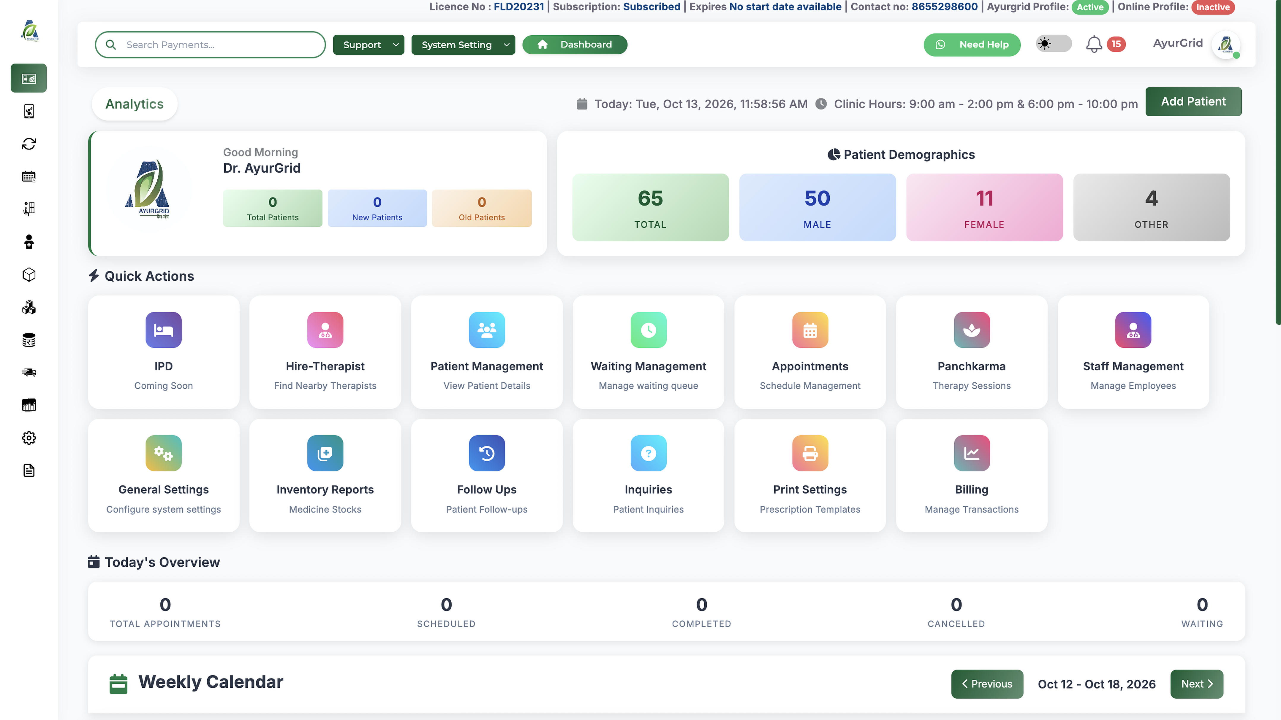The image size is (1281, 720).
Task: Open the Hire-Therapist quick action
Action: coord(325,352)
